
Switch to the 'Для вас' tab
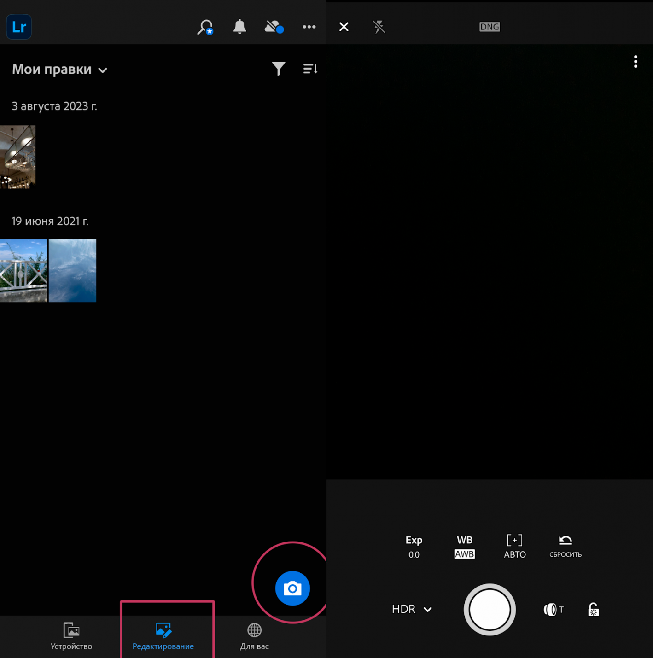pos(254,636)
